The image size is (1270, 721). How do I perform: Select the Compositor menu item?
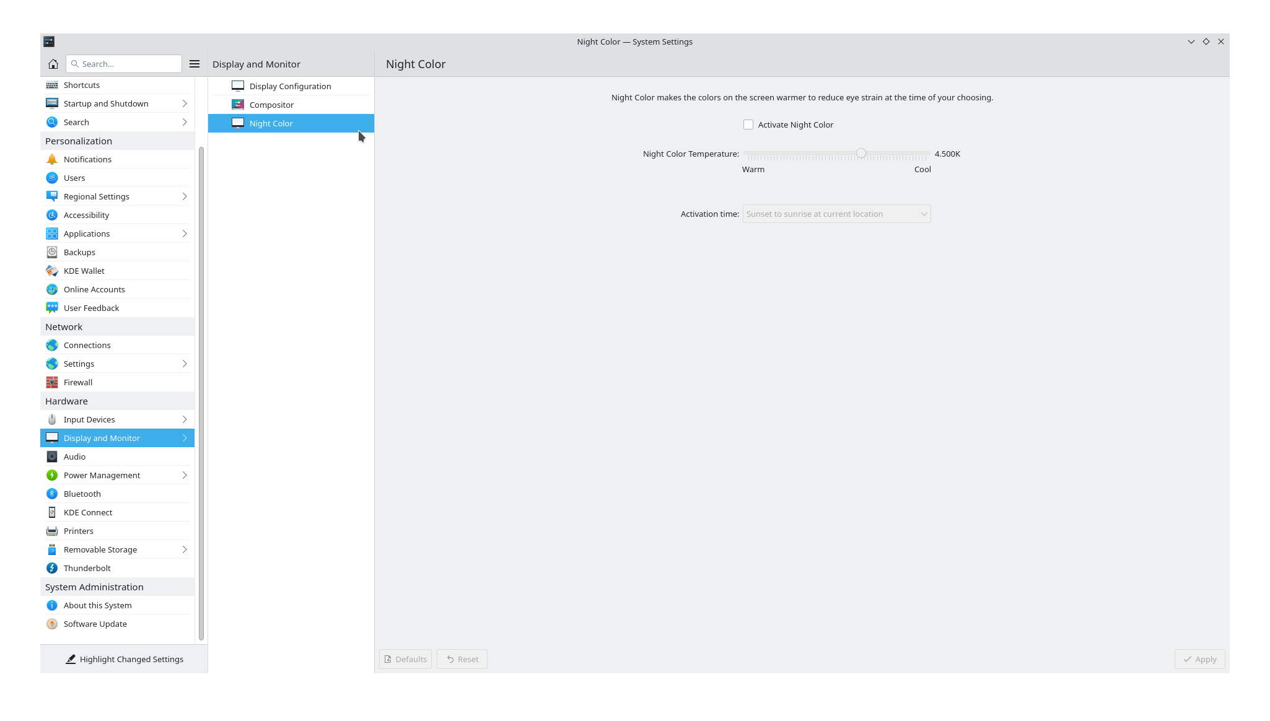(x=271, y=105)
